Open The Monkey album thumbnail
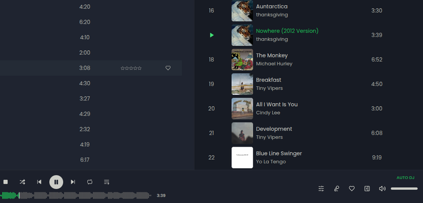This screenshot has height=203, width=423. click(x=242, y=59)
